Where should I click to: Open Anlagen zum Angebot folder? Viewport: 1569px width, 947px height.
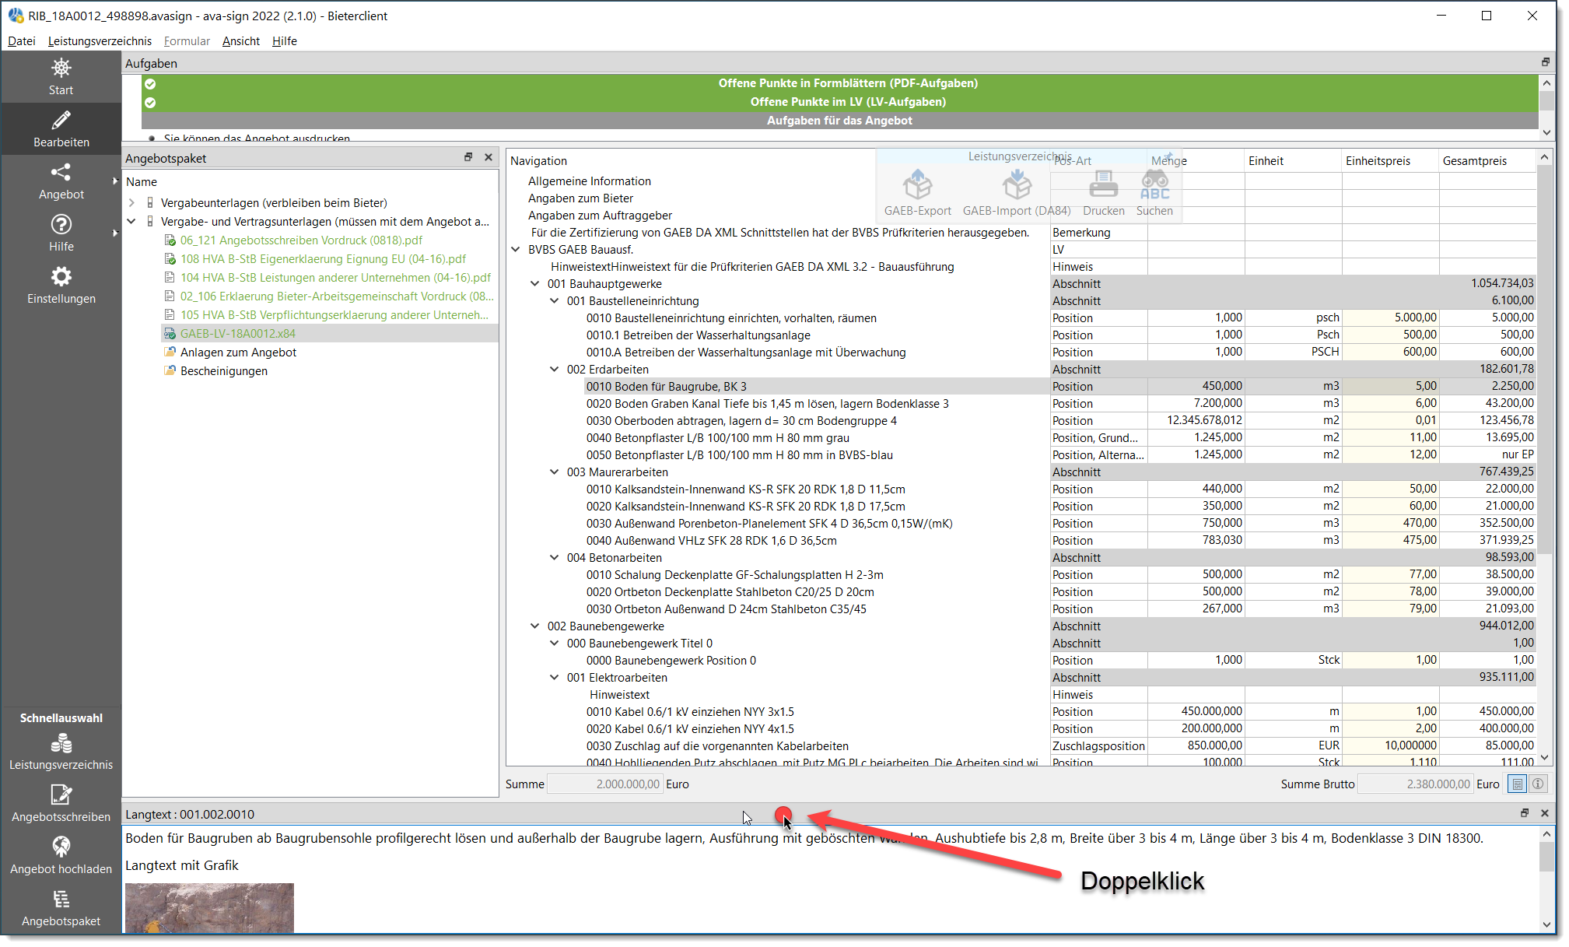pyautogui.click(x=238, y=352)
